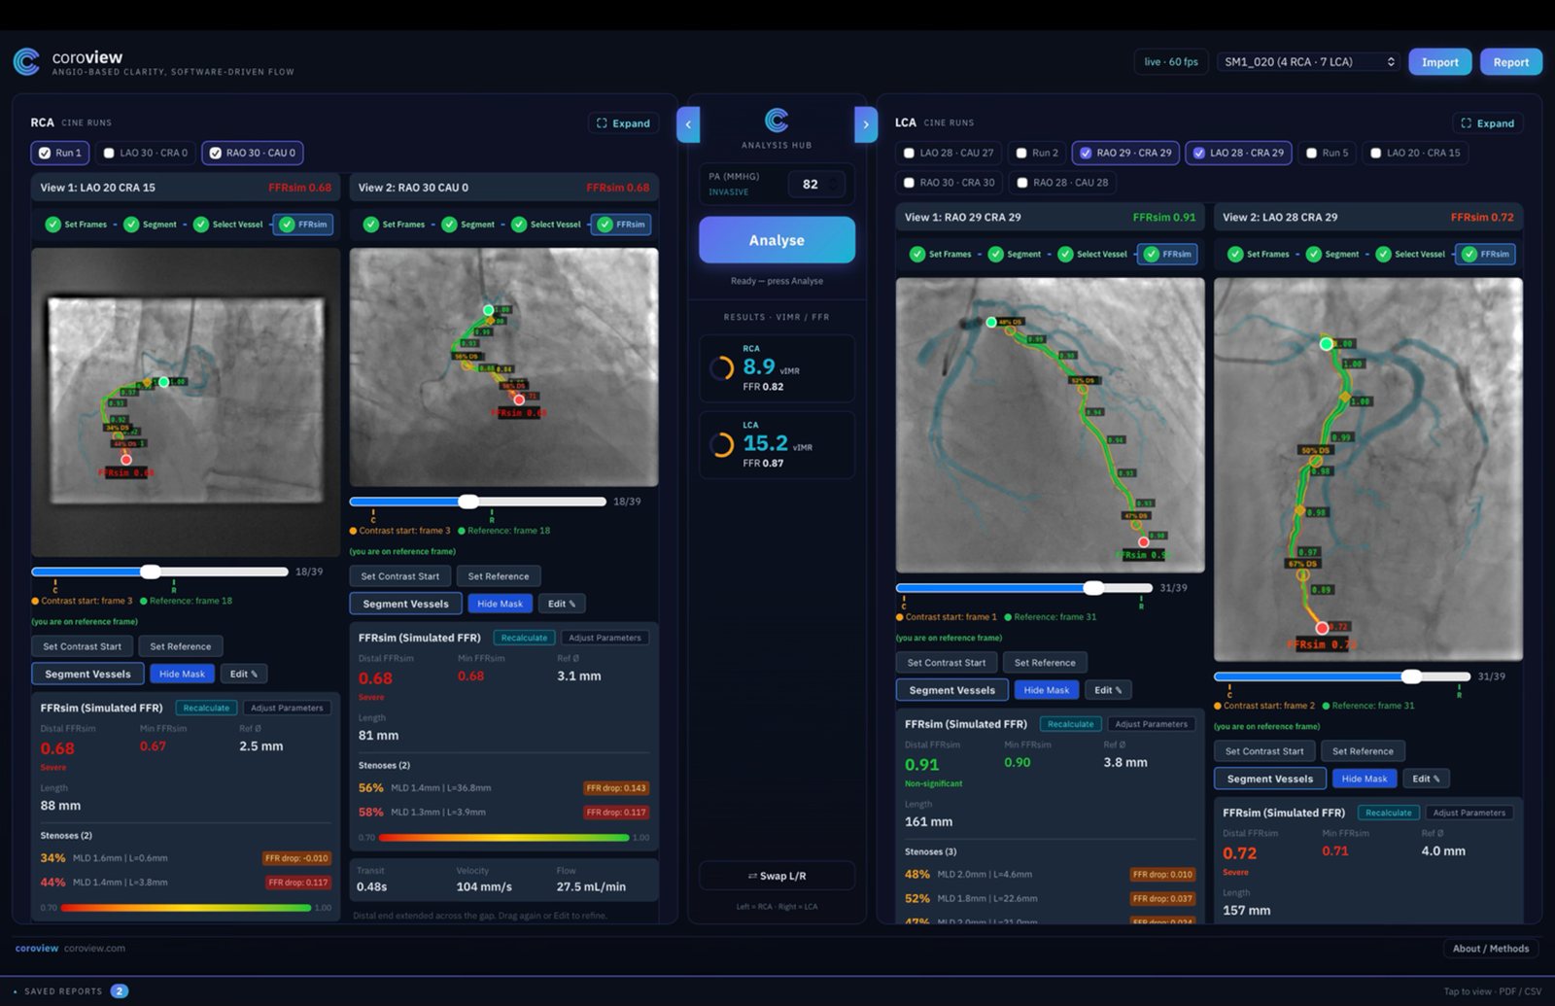Viewport: 1555px width, 1006px height.
Task: Click Segment Vessels in LCA View 2
Action: tap(1269, 779)
